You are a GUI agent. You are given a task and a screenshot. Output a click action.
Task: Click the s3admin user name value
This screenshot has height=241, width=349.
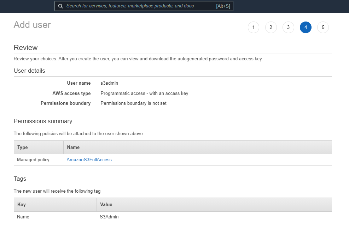coord(109,83)
